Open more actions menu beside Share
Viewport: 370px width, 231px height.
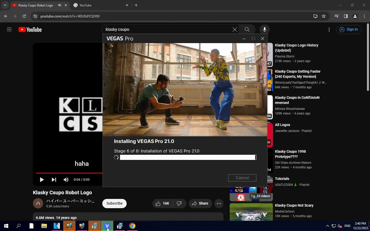click(x=219, y=203)
